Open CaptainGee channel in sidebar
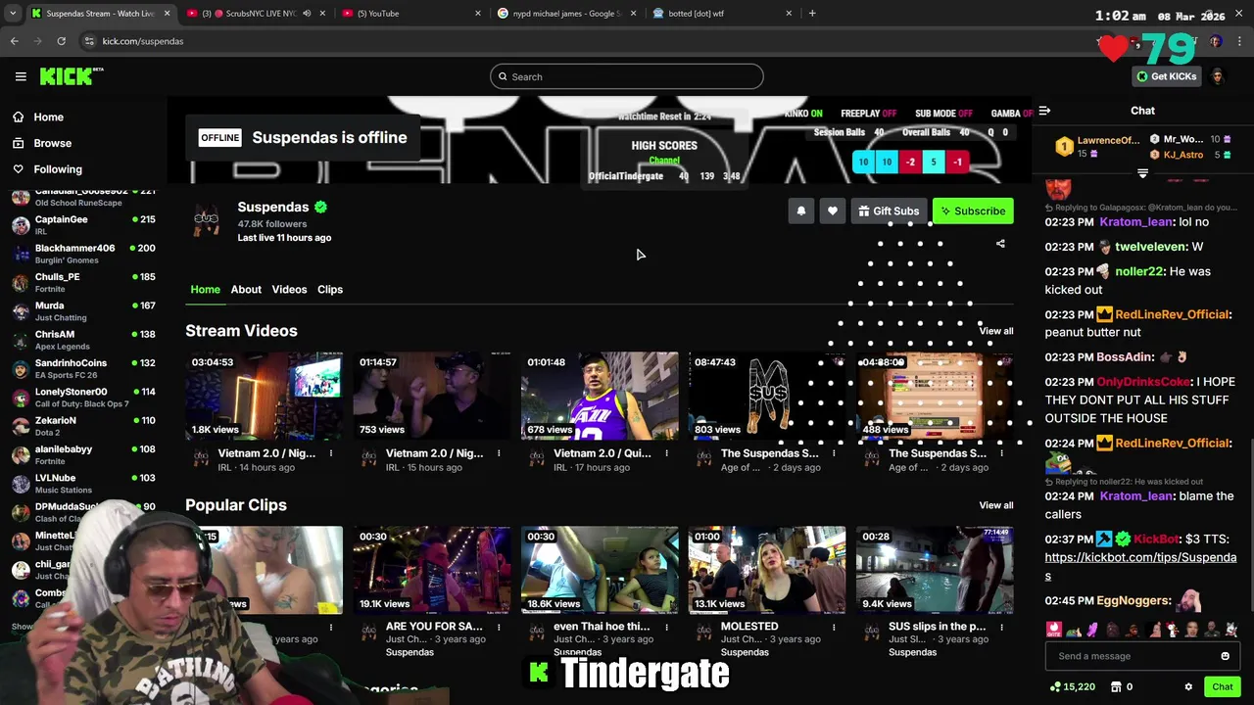This screenshot has width=1254, height=705. point(83,225)
